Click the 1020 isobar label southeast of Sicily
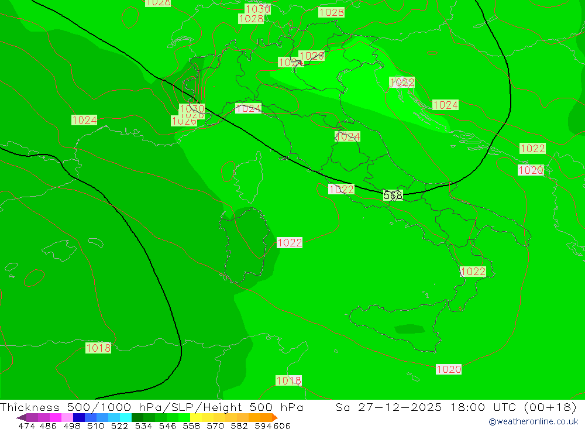Screen dimensions: 585x429 449,369
